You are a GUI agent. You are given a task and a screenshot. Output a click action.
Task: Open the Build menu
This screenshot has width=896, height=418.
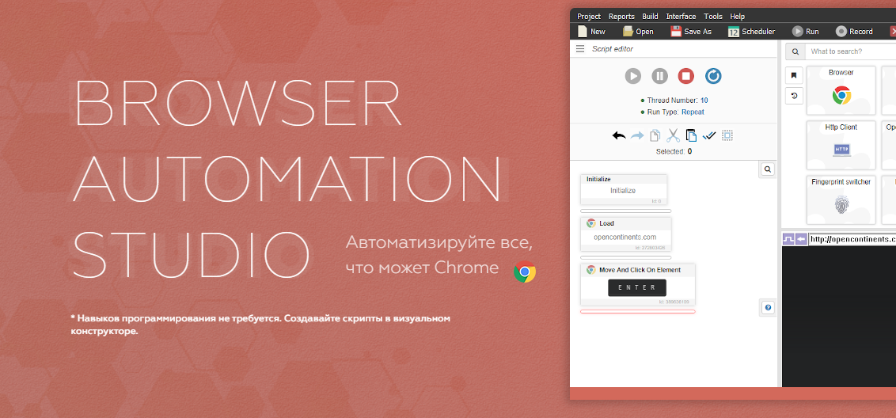tap(651, 17)
